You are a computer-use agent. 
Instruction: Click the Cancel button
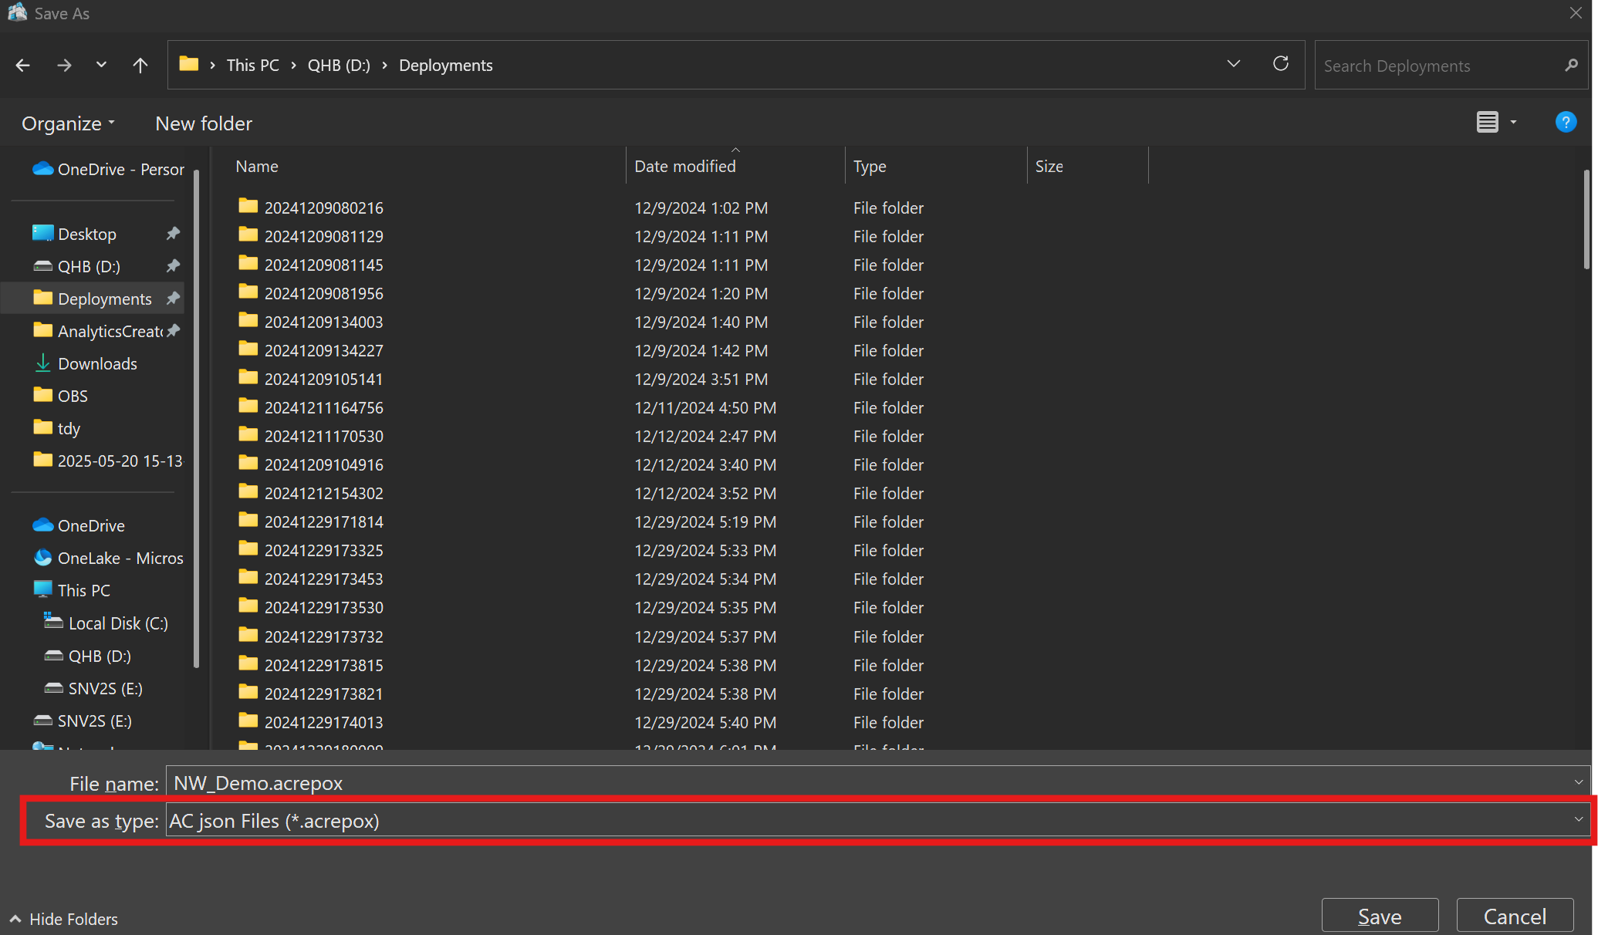pos(1515,916)
